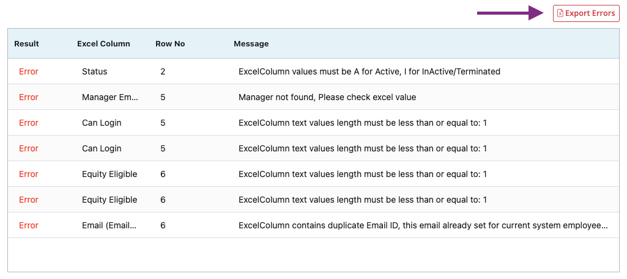Select the first Equity Eligible error row
This screenshot has height=279, width=627.
click(x=313, y=174)
